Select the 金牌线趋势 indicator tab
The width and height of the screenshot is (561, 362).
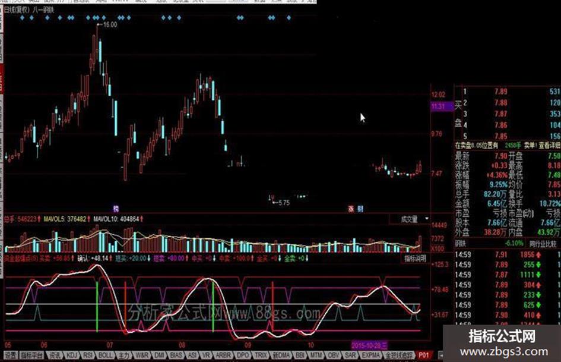[x=398, y=355]
